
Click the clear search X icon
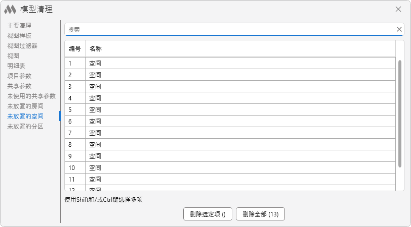tap(399, 29)
